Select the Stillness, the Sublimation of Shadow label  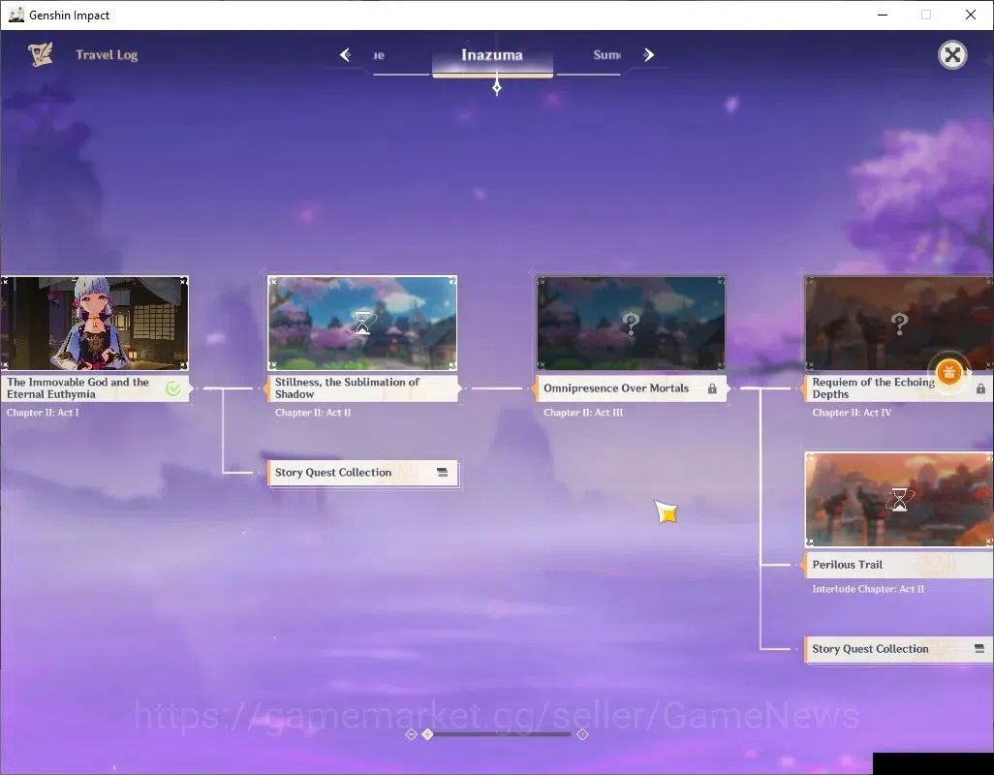tap(362, 388)
